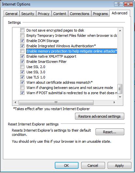Screen dimensions: 135x173
Task: Uncheck Enable SmartScreen Filter
Action: (x=22, y=62)
